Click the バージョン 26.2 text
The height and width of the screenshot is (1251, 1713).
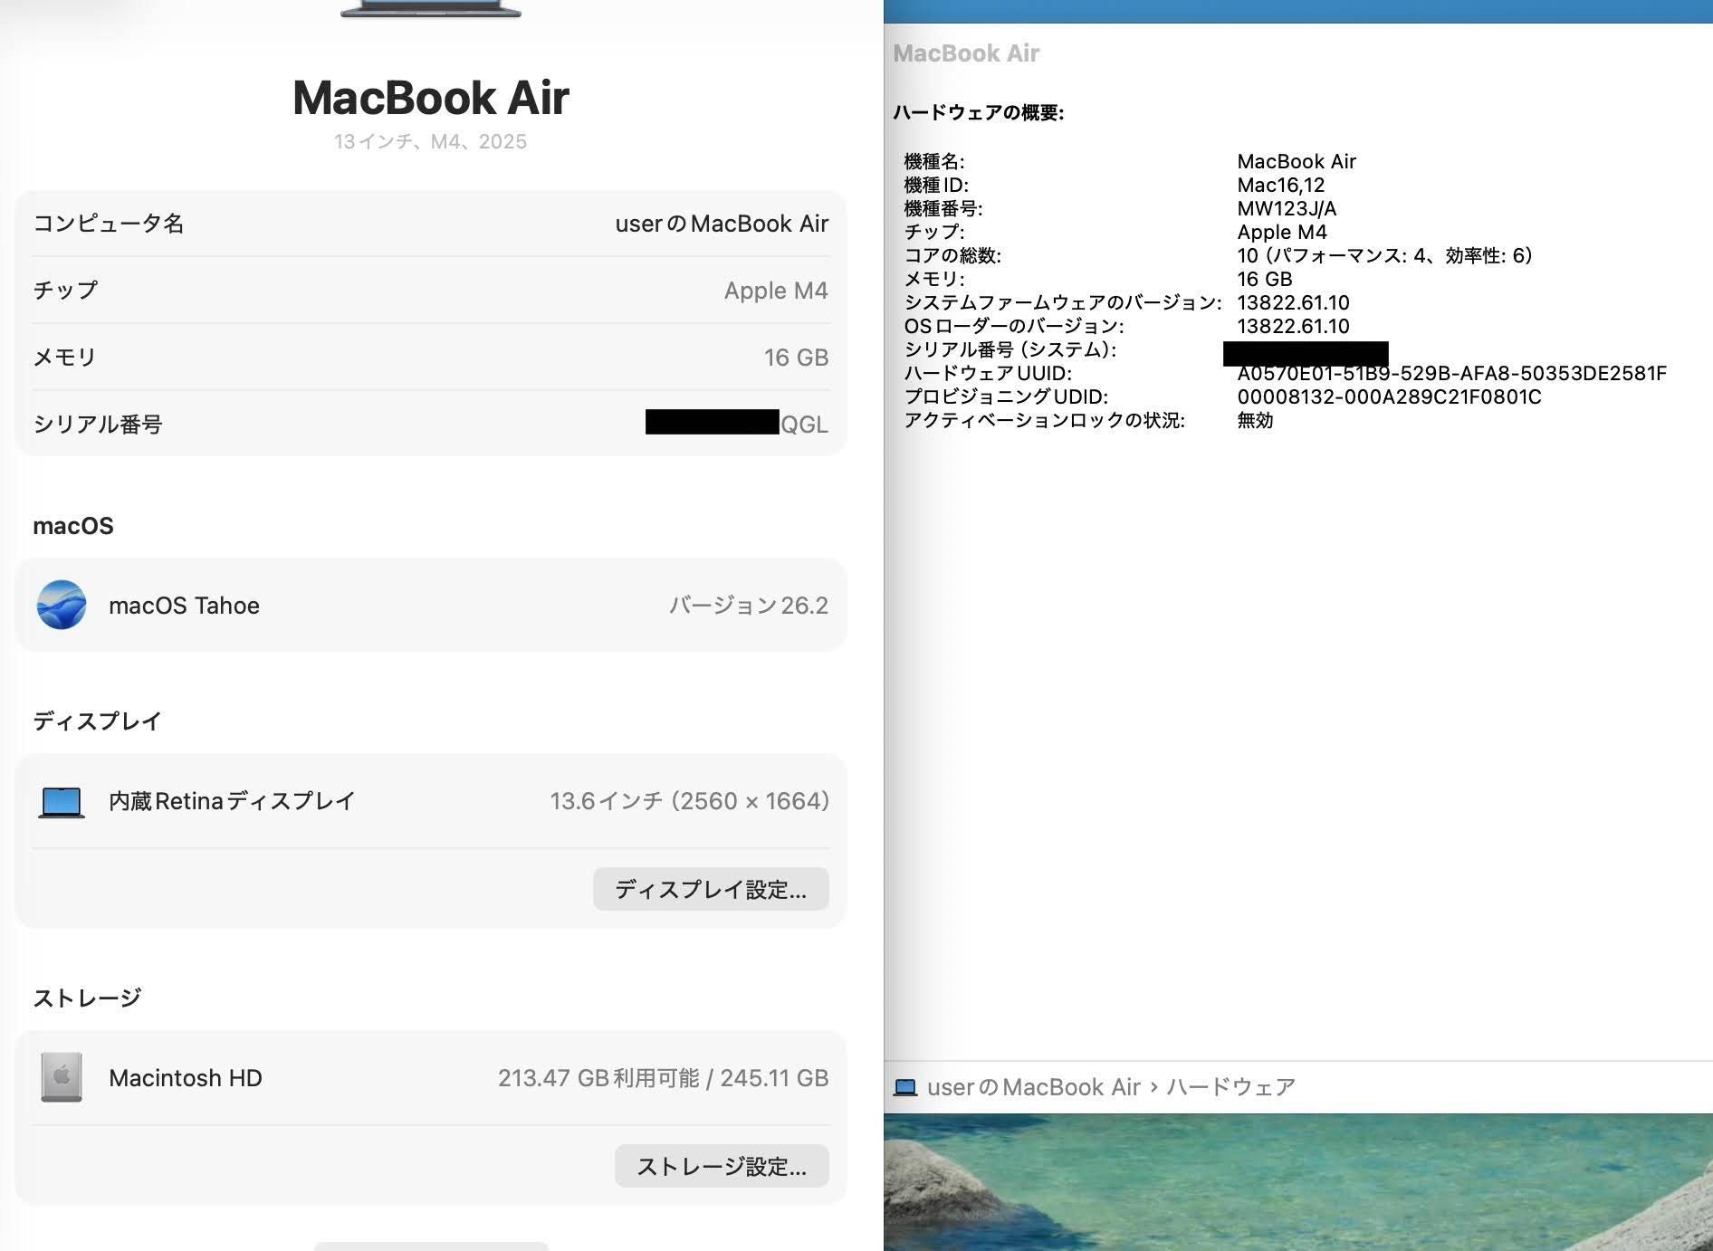pyautogui.click(x=748, y=606)
